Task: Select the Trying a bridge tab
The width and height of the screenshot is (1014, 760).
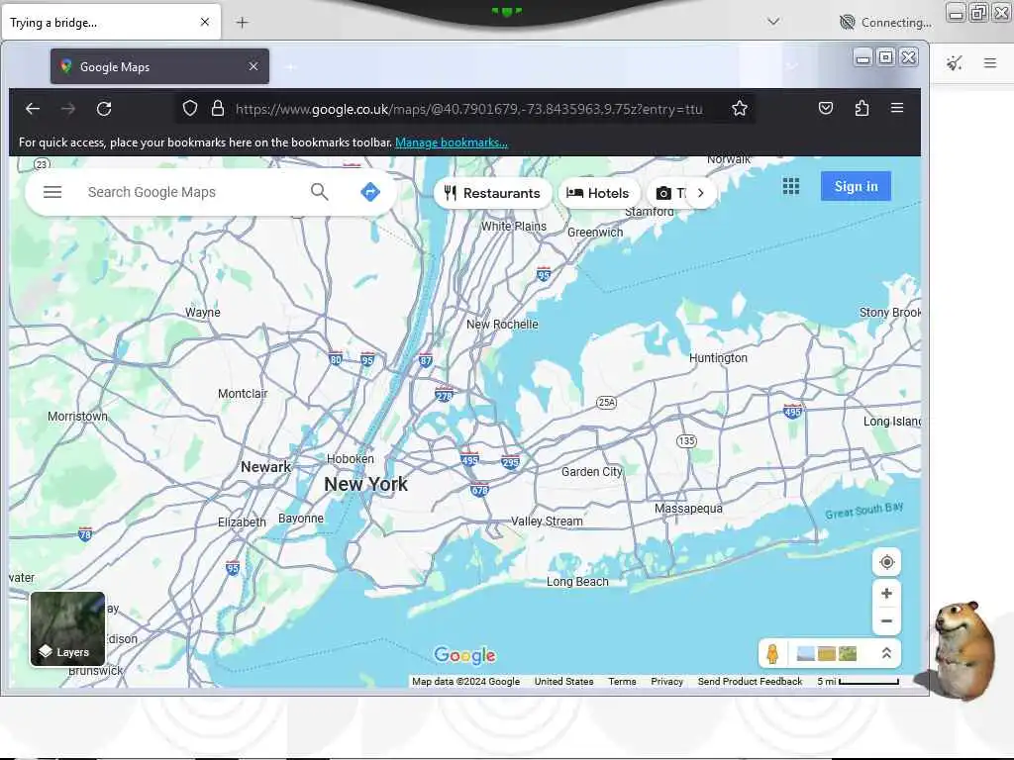Action: (110, 23)
